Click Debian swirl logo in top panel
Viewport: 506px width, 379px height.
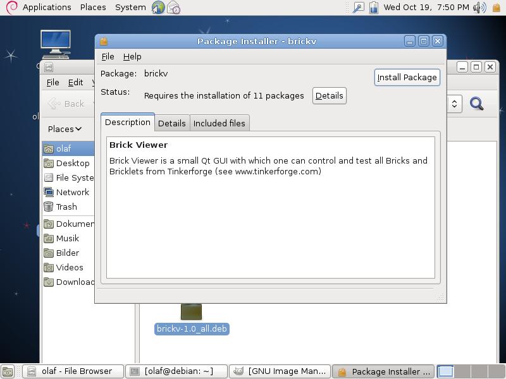coord(11,8)
